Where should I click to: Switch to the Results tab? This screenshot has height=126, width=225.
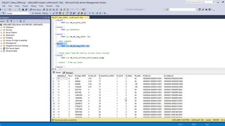[57, 72]
